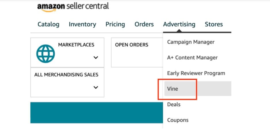Click the Marketplaces card label
This screenshot has height=129, width=270.
tap(76, 45)
